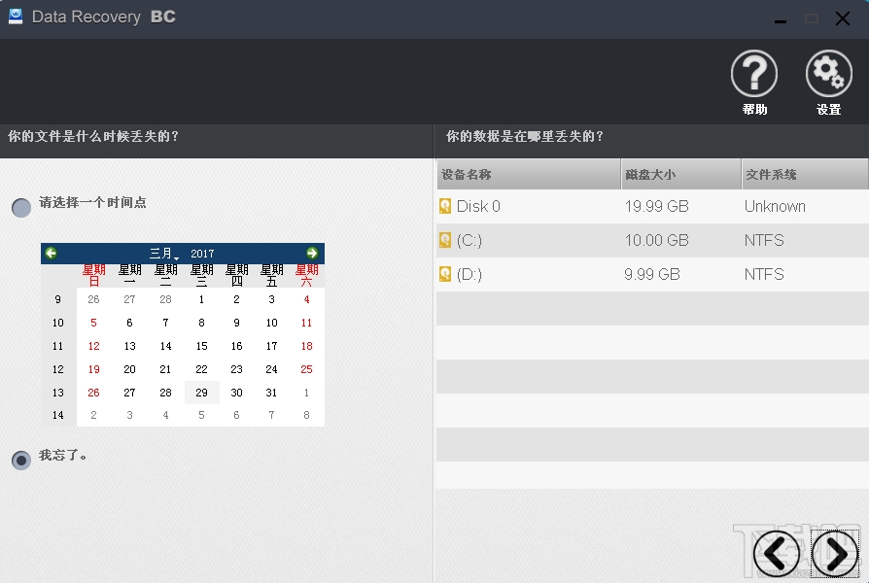This screenshot has width=869, height=583.
Task: Select March 1 in the calendar
Action: tap(202, 299)
